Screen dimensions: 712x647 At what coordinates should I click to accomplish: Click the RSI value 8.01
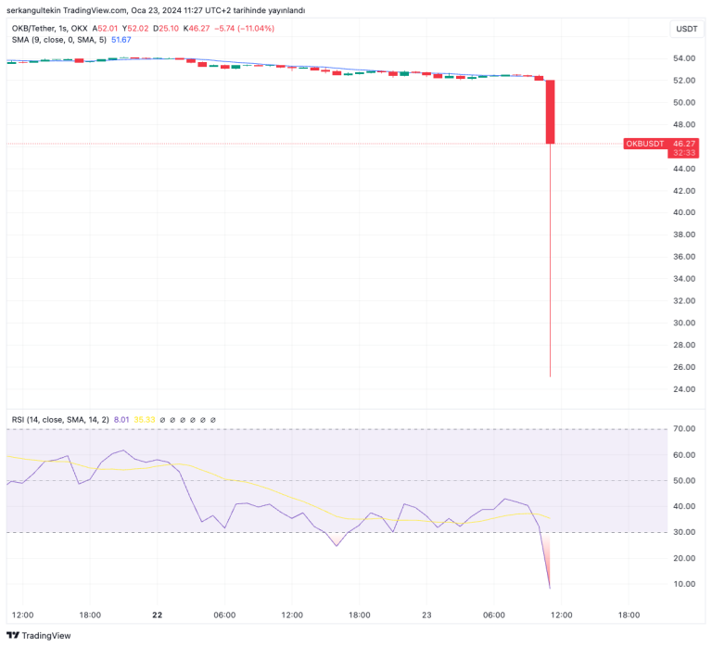[121, 420]
